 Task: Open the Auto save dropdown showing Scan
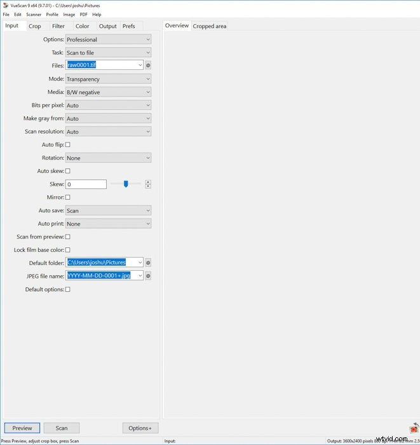tap(108, 210)
